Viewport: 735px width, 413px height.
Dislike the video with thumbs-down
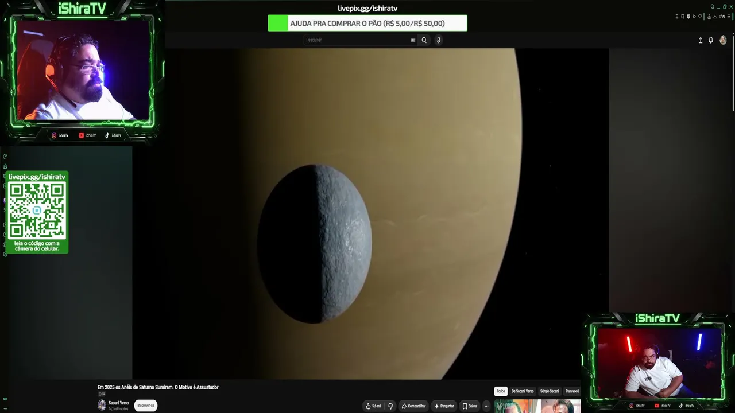(390, 406)
